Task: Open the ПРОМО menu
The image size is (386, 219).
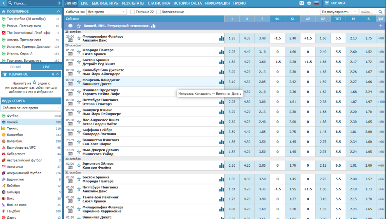Action: coord(239,3)
